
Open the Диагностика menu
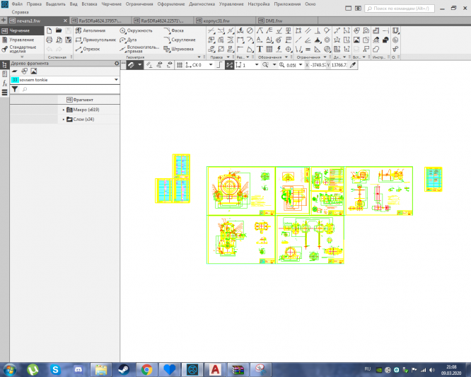202,4
